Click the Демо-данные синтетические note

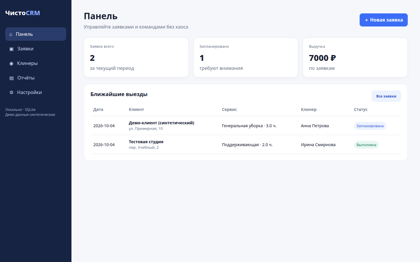30,115
